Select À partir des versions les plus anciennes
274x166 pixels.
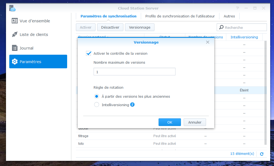(x=97, y=97)
